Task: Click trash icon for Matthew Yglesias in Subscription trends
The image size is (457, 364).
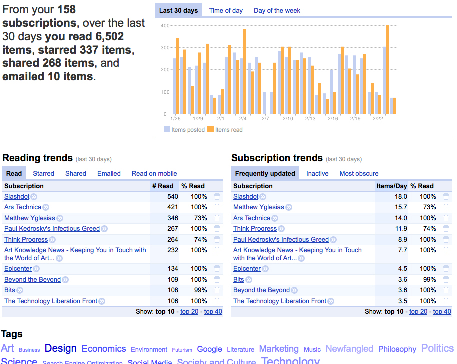Action: click(446, 207)
